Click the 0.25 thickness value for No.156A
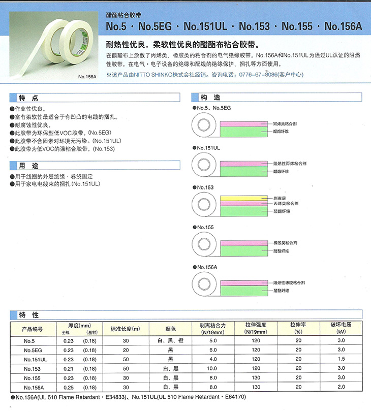This screenshot has width=371, height=412. click(69, 388)
